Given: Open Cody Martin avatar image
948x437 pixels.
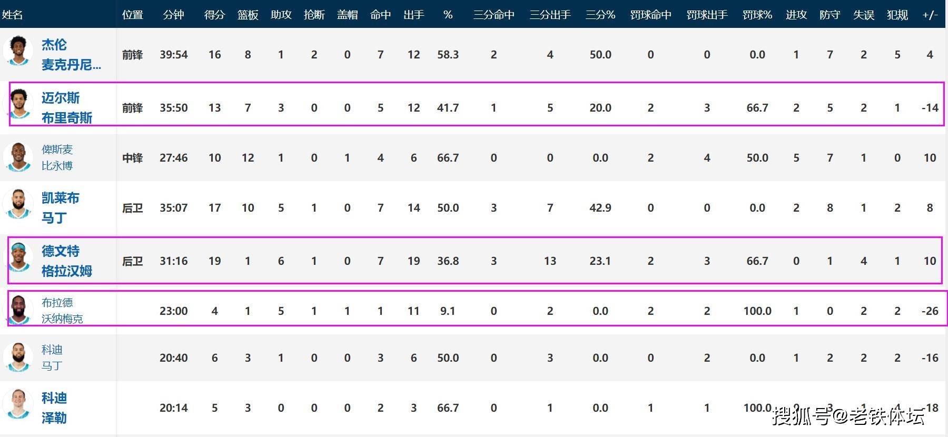Looking at the screenshot, I should (x=18, y=356).
